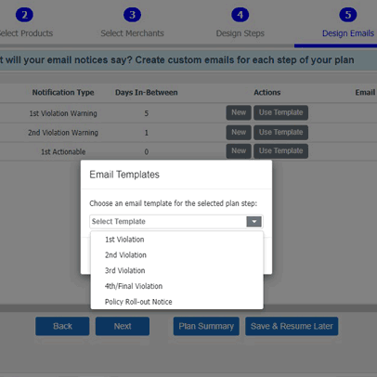Go to Select Merchants step tab
This screenshot has width=377, height=377.
(132, 33)
